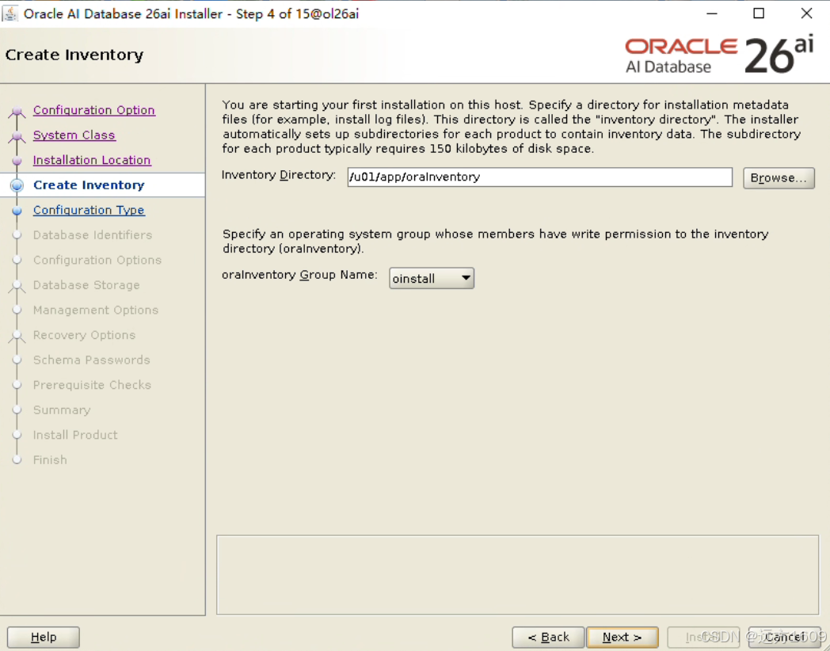Open the Installation Location step link
The width and height of the screenshot is (830, 651).
coord(92,160)
